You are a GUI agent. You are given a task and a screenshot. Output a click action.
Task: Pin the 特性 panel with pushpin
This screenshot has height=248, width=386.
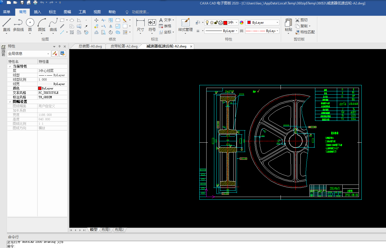[59, 46]
